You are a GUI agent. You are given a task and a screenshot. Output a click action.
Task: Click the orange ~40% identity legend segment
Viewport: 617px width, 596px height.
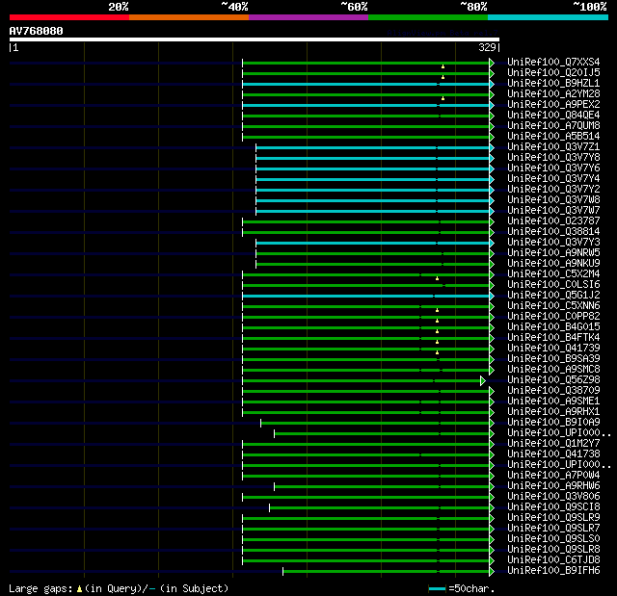(x=189, y=17)
